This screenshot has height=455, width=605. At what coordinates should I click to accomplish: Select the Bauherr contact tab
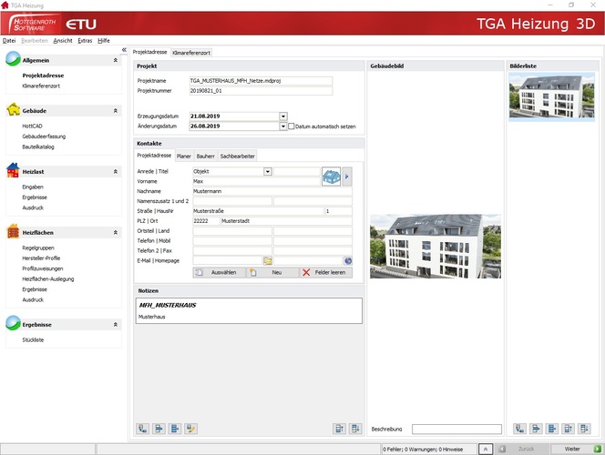click(206, 157)
